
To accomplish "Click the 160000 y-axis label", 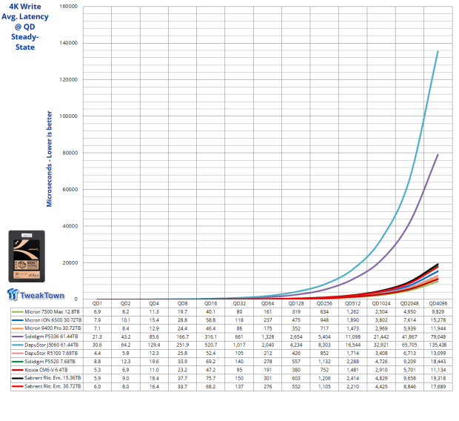I will point(69,7).
